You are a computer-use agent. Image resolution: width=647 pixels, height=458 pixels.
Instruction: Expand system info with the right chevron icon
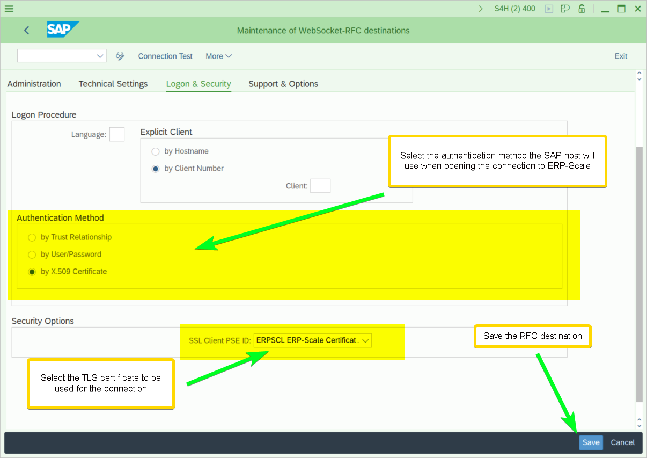481,9
